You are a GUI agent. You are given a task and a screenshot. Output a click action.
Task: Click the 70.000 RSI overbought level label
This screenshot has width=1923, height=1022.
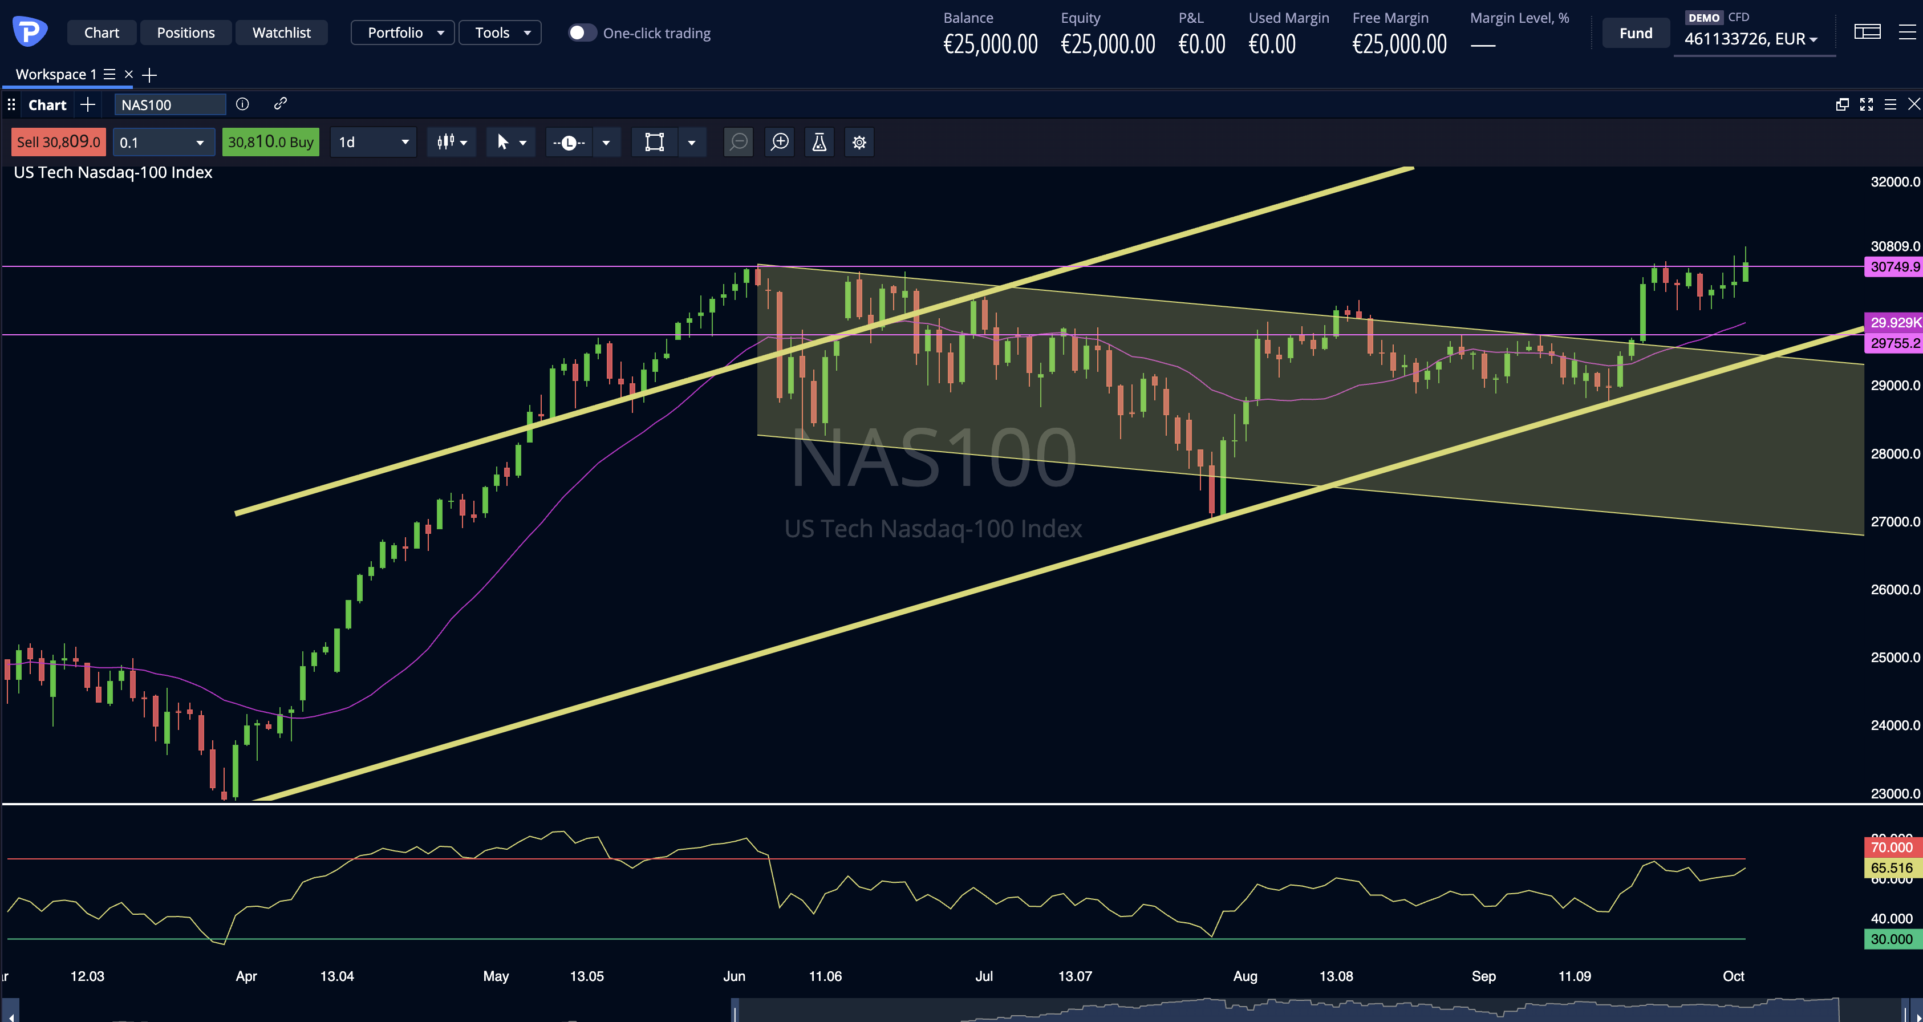1893,847
